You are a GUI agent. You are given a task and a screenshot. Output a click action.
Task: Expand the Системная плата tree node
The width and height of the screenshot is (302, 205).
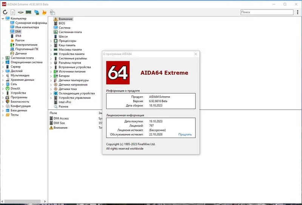pyautogui.click(x=3, y=58)
